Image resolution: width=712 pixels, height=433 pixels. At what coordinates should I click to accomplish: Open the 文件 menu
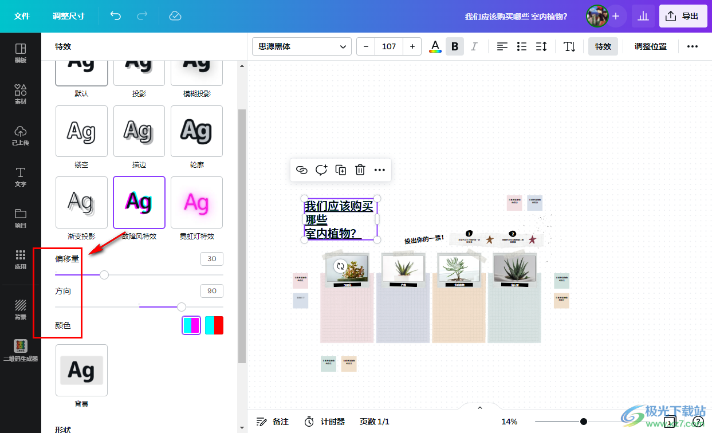tap(22, 16)
